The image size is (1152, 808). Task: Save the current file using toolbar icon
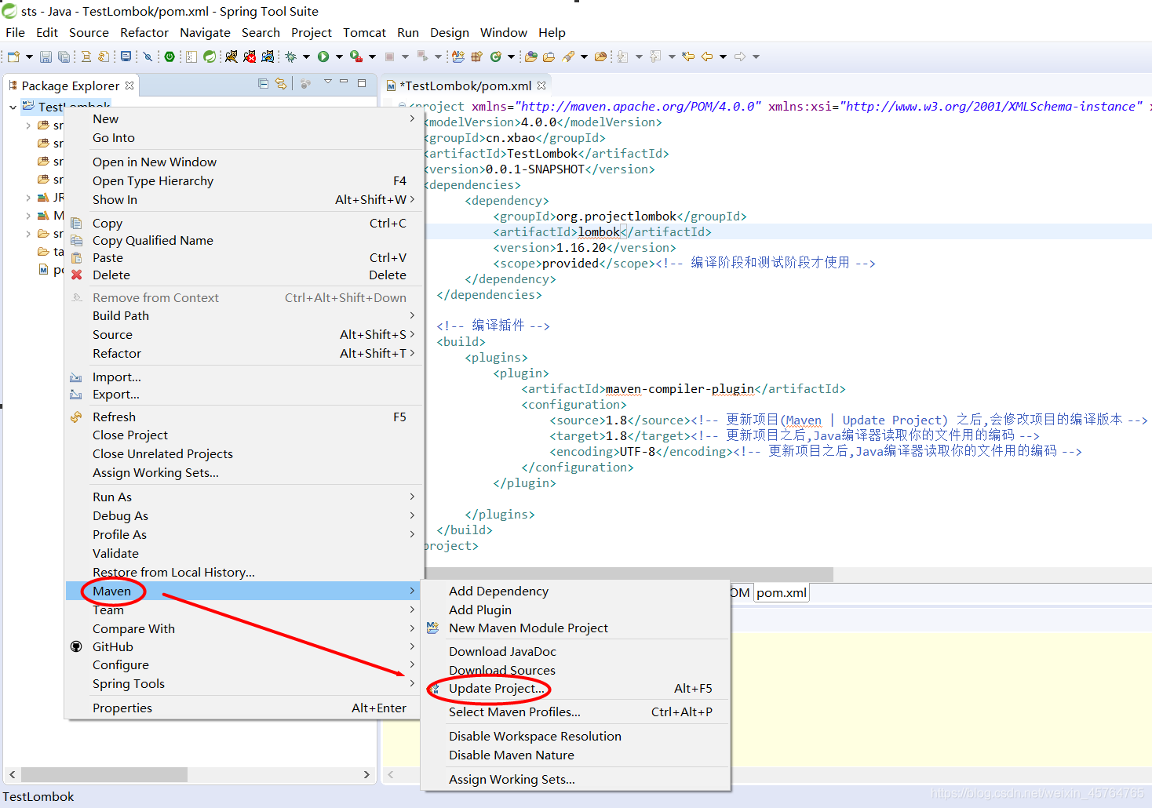46,56
